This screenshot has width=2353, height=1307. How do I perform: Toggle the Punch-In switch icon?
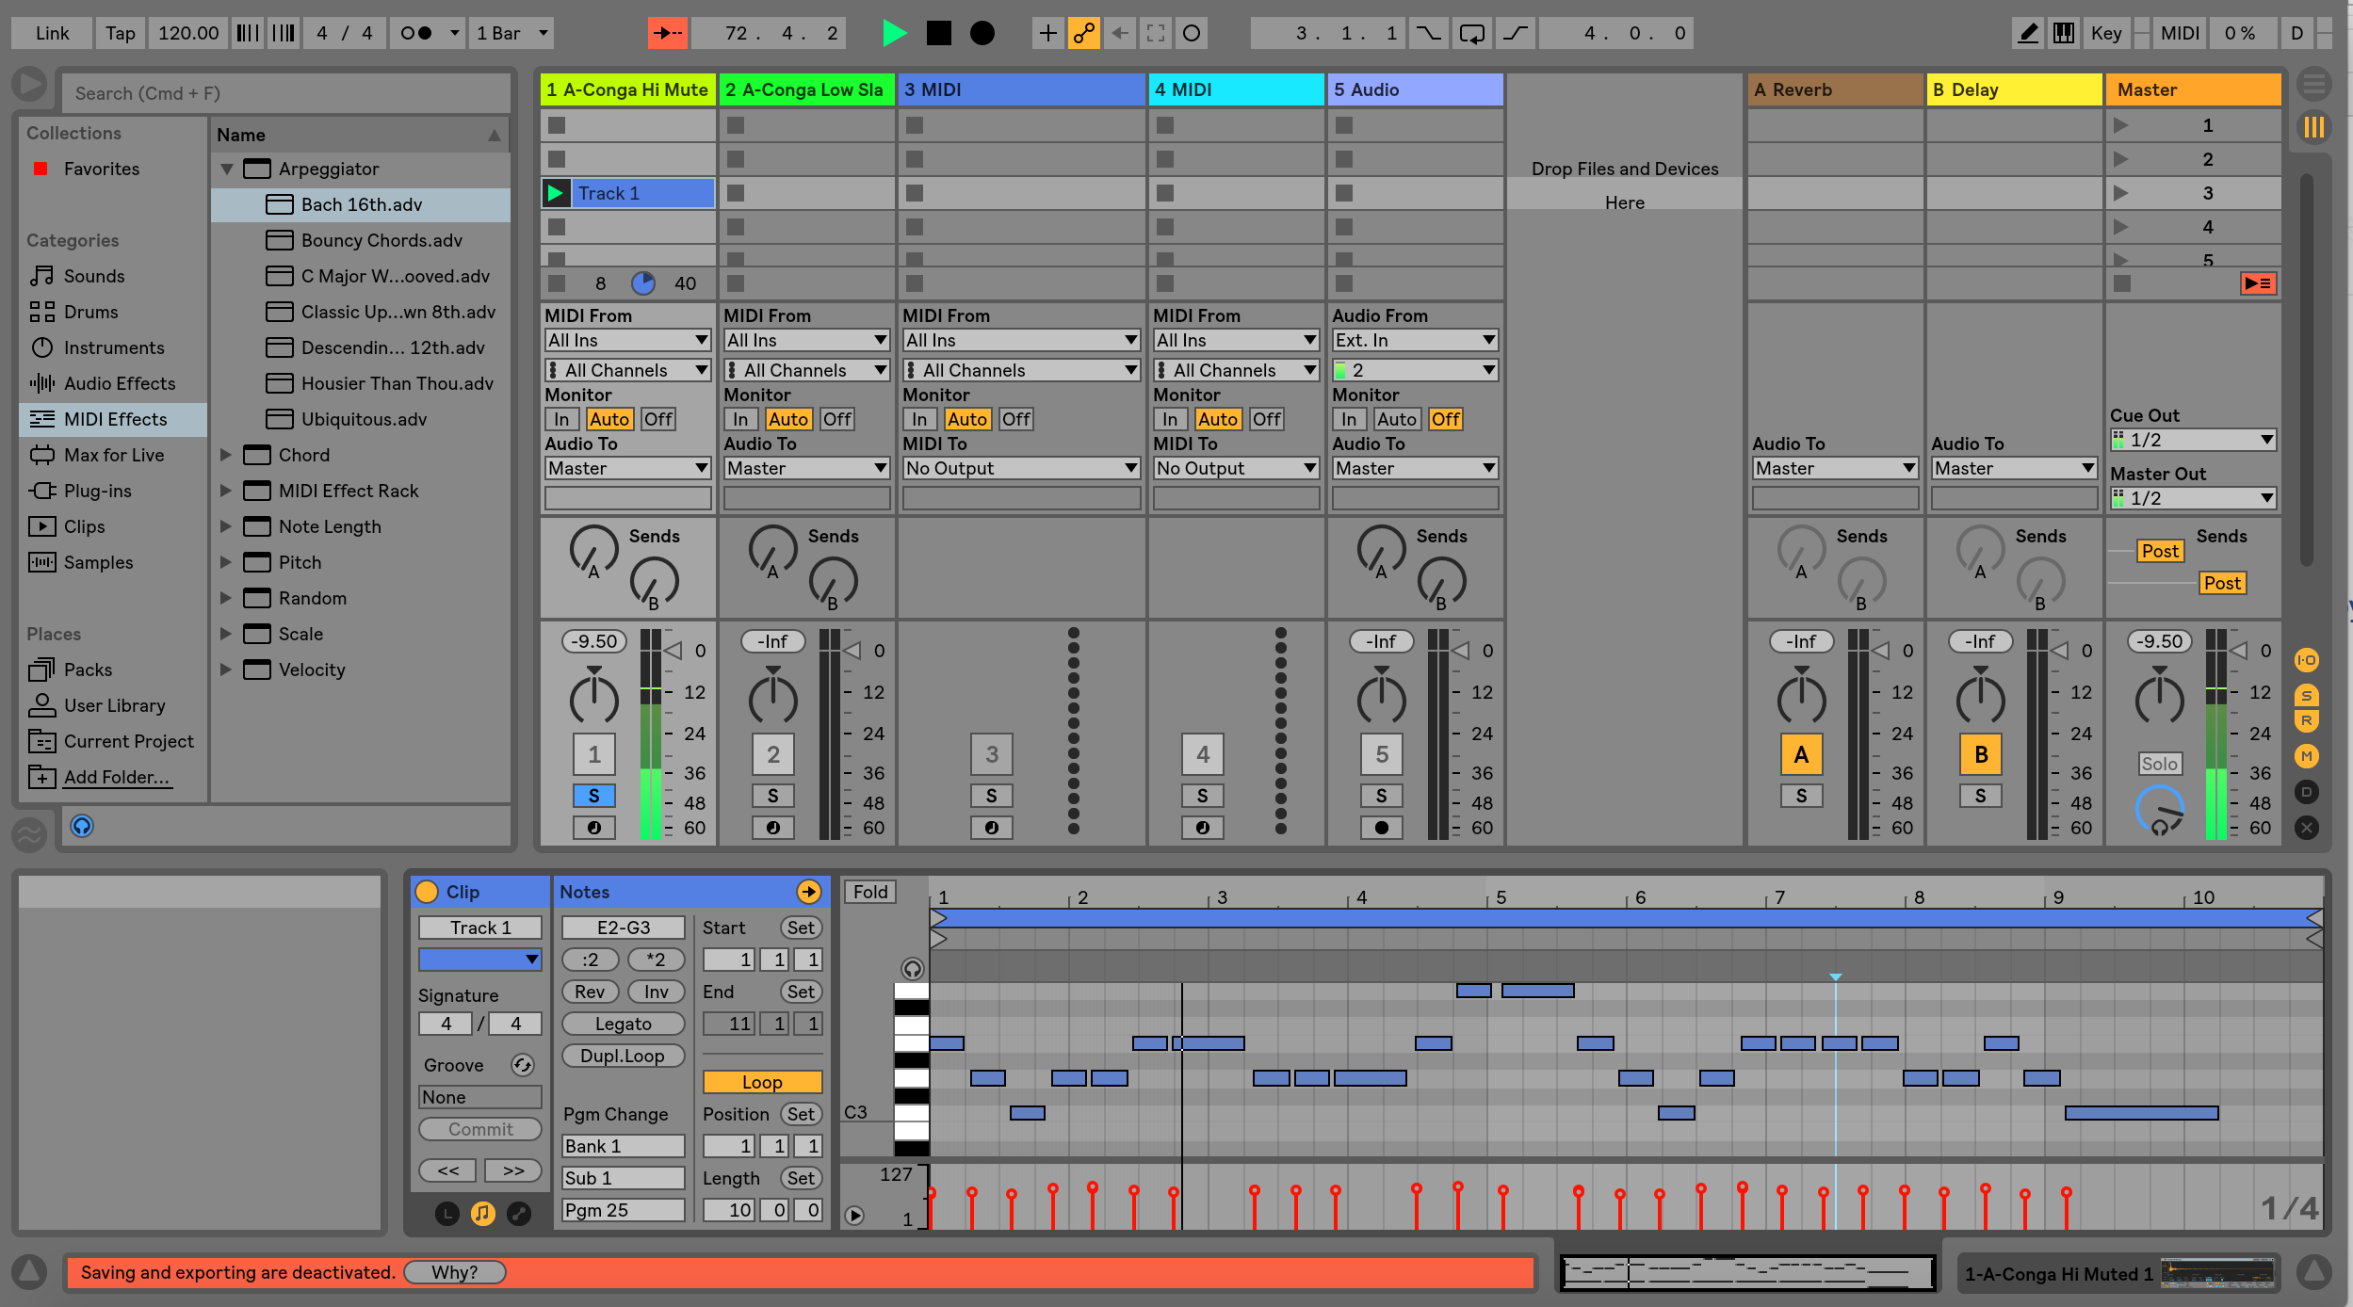[1428, 33]
